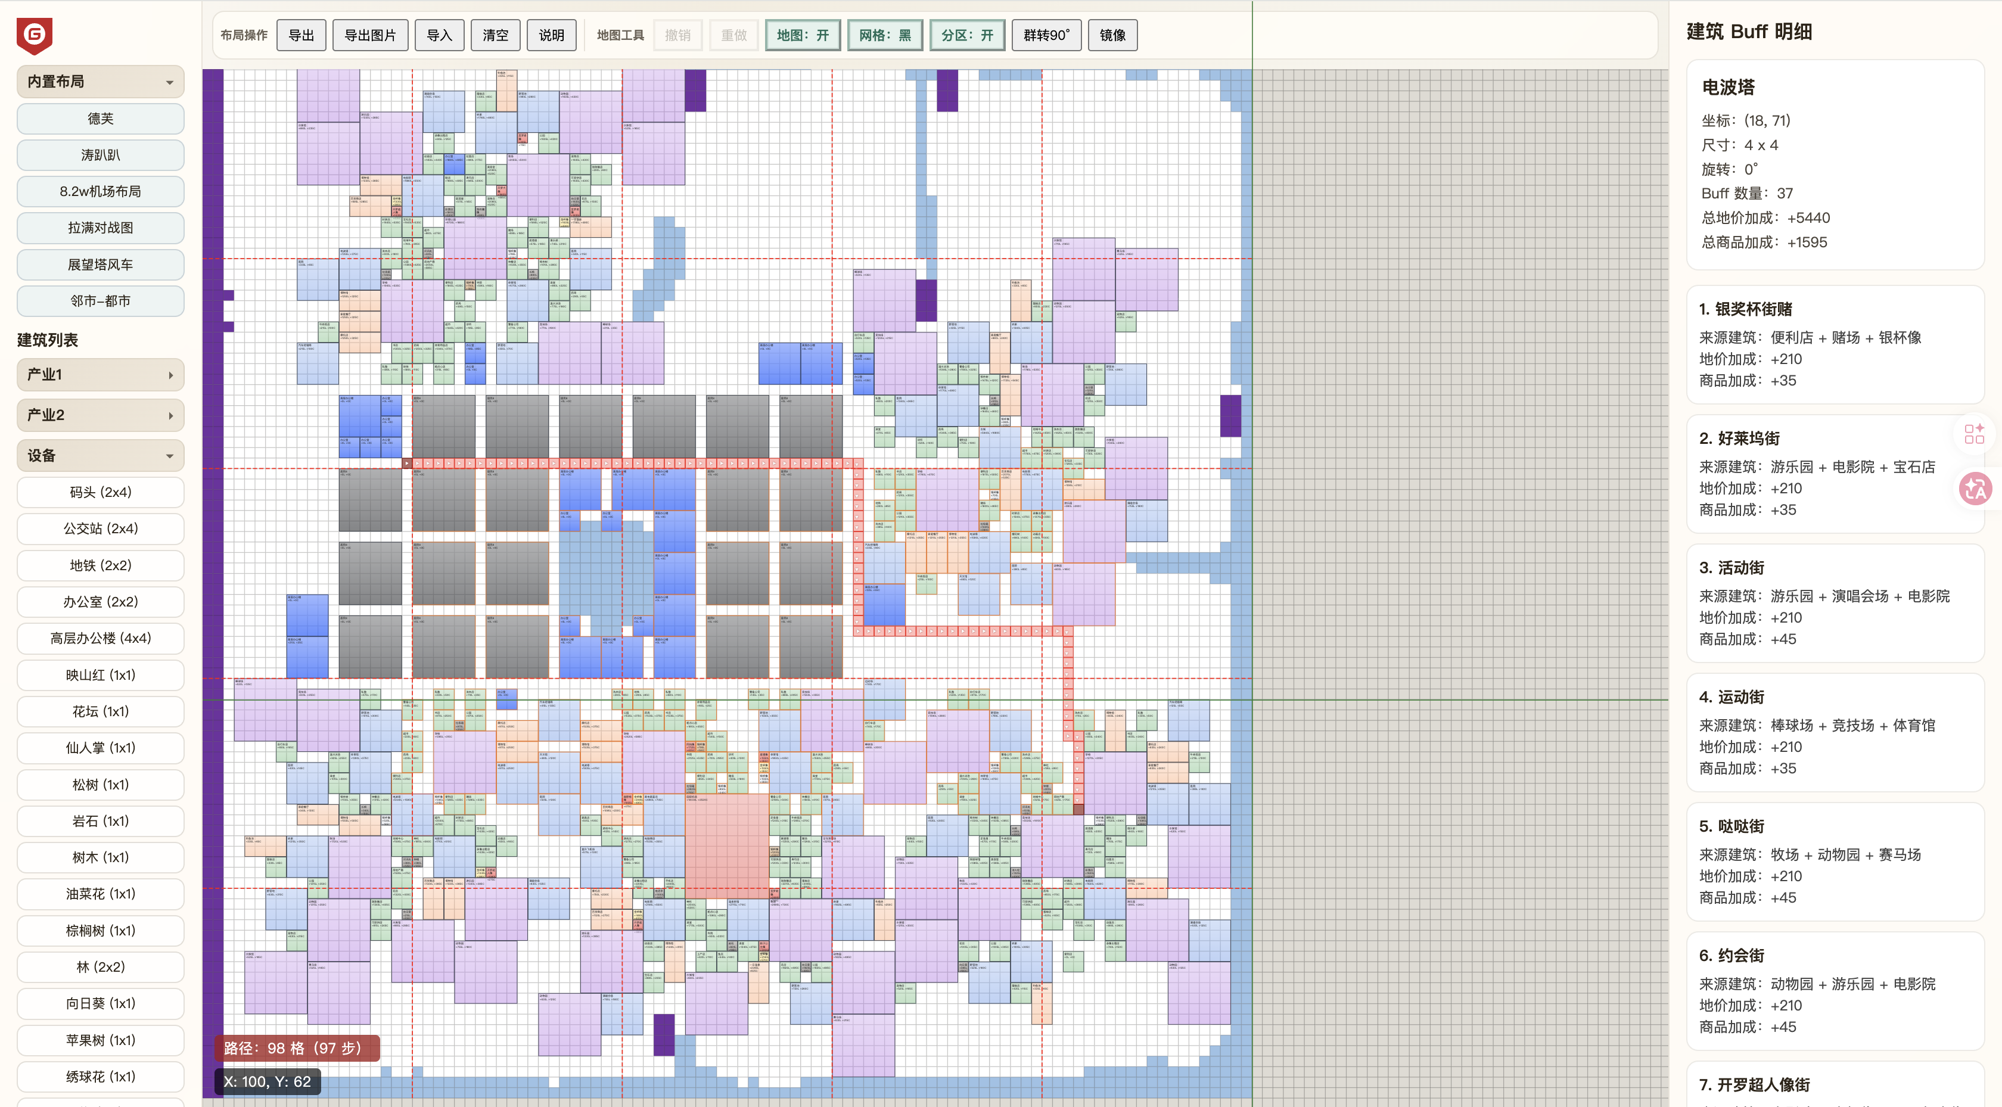Select 地铁 (2x2) building
The width and height of the screenshot is (2002, 1107).
[100, 565]
